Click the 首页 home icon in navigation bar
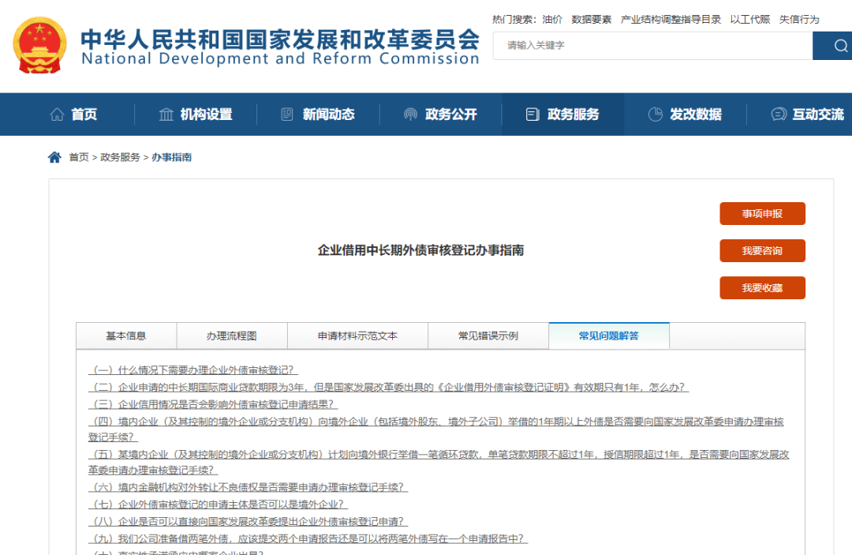Viewport: 852px width, 555px height. [x=56, y=114]
